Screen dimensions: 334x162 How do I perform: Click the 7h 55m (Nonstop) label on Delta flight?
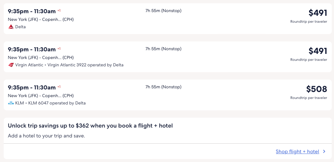[163, 11]
